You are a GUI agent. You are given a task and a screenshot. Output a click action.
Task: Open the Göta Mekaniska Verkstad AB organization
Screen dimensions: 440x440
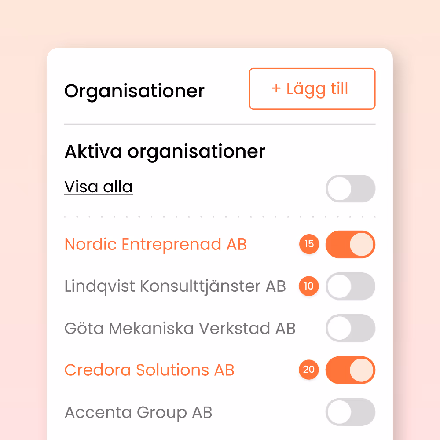click(180, 328)
